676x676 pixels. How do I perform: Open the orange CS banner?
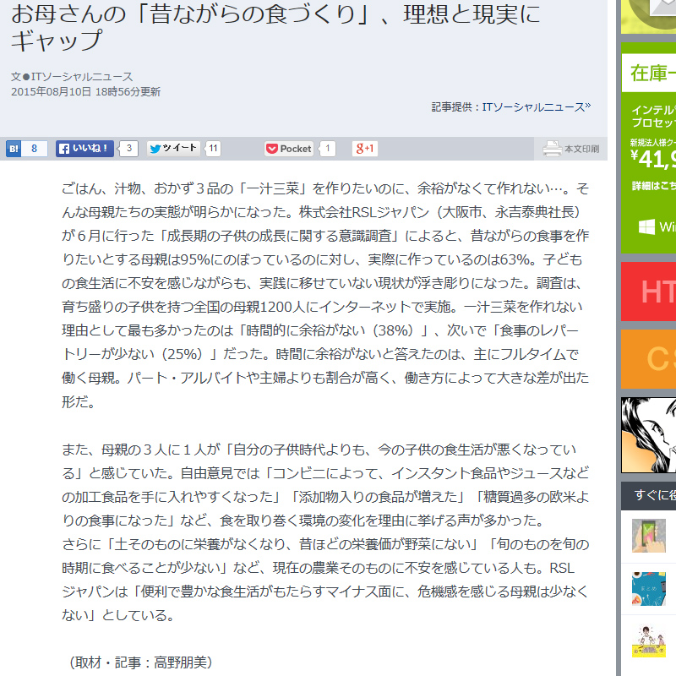click(649, 358)
